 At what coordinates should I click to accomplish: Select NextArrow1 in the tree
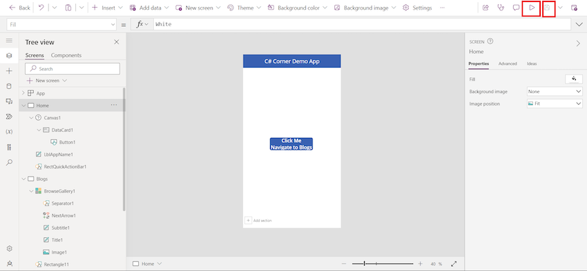pyautogui.click(x=64, y=216)
